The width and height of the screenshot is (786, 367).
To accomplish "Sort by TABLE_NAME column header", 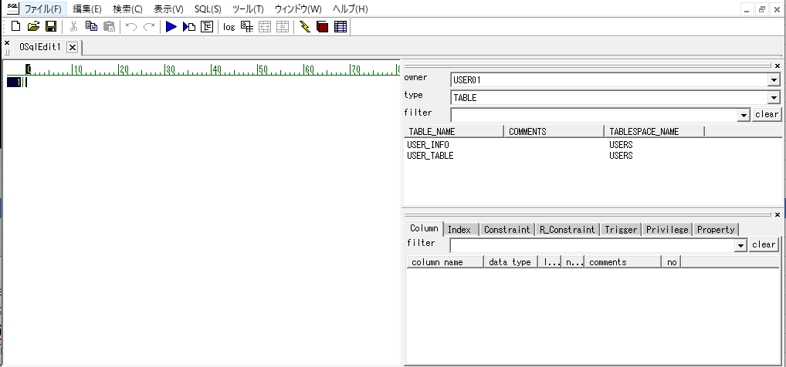I will click(454, 132).
